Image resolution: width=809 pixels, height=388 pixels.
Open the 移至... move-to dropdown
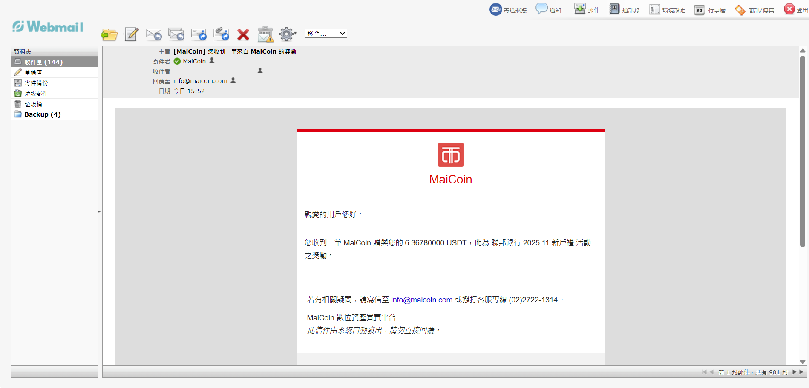(326, 33)
